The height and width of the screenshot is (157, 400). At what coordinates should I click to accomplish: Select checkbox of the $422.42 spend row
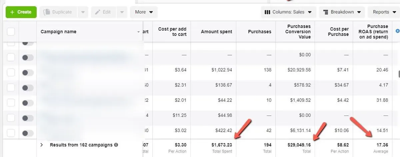click(x=11, y=133)
